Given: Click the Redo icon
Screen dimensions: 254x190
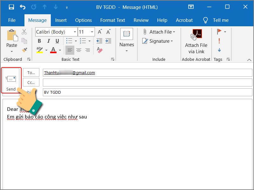Looking at the screenshot, I should click(x=34, y=7).
